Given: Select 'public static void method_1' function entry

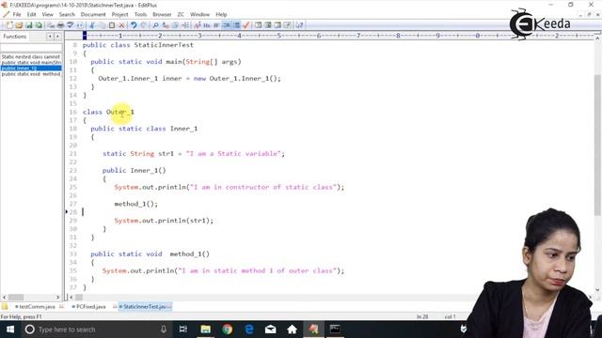Looking at the screenshot, I should tap(31, 74).
